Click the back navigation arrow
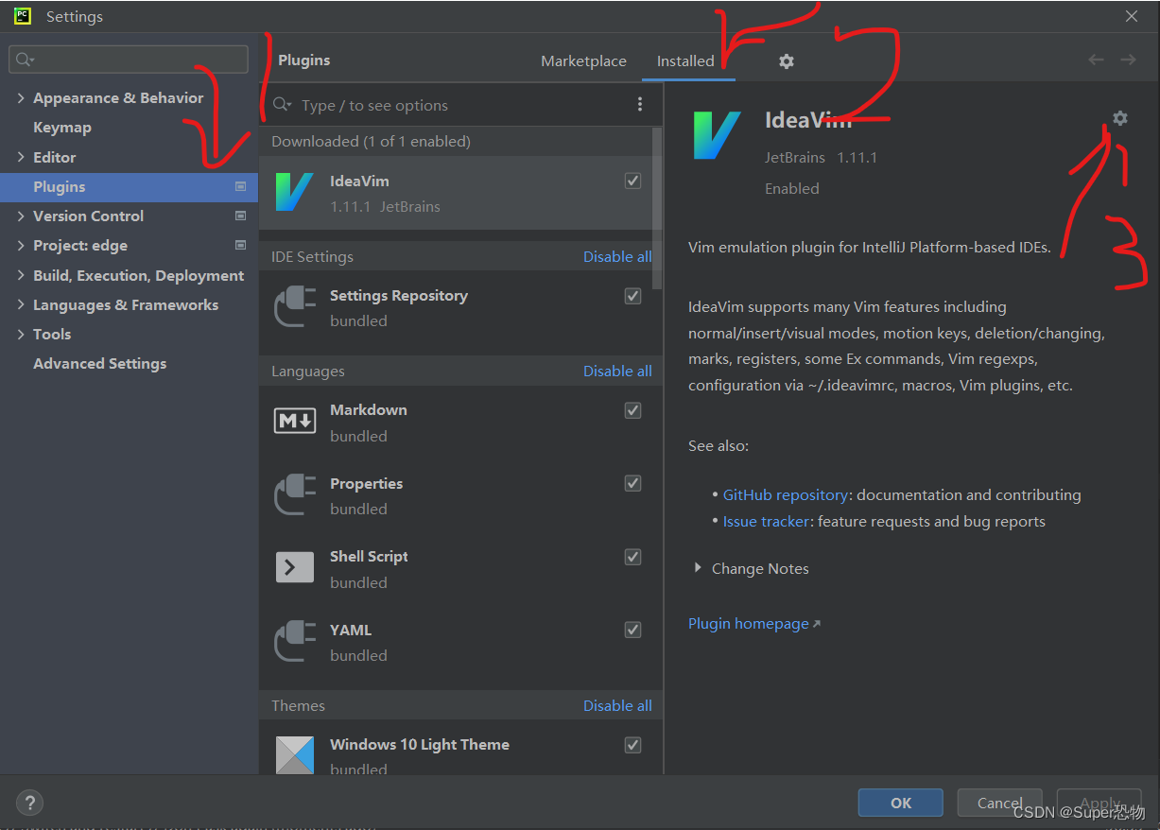Image resolution: width=1160 pixels, height=830 pixels. point(1096,60)
